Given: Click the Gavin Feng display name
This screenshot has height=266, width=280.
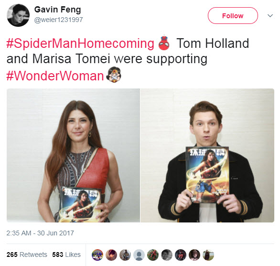Looking at the screenshot, I should click(x=57, y=10).
